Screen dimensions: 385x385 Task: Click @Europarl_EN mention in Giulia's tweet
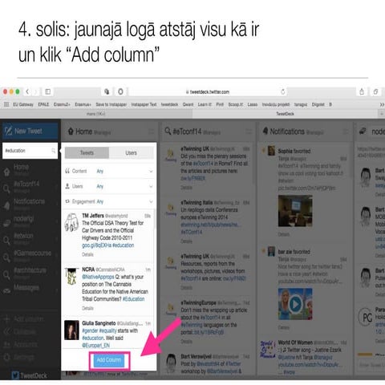[95, 346]
